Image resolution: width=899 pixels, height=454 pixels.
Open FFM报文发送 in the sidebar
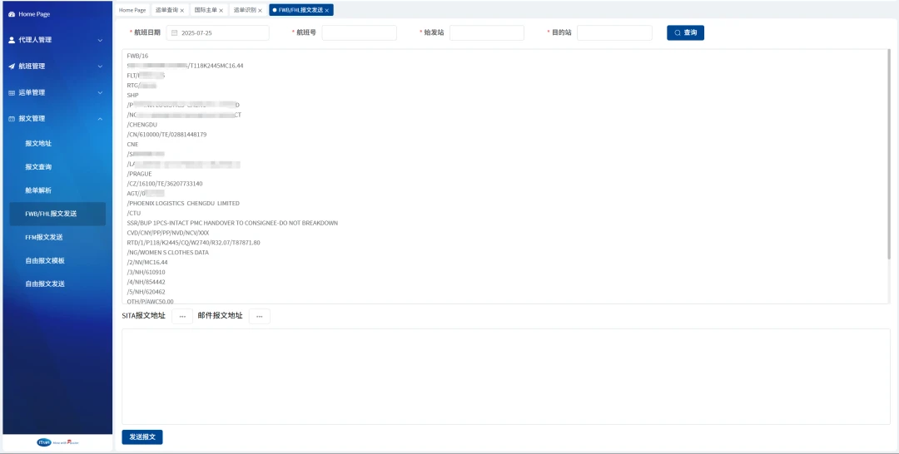(x=44, y=237)
